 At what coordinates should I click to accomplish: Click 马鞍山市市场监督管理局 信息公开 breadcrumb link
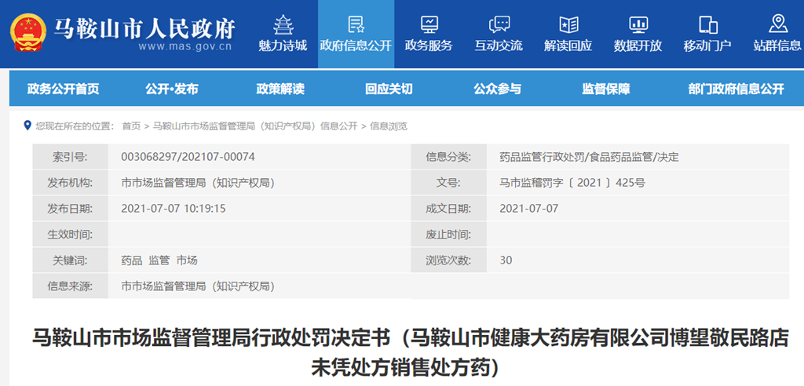click(255, 126)
